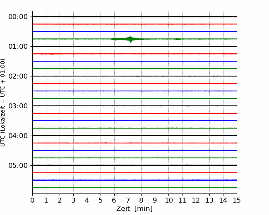Click the green seismic event burst at minute 7
This screenshot has width=269, height=215.
coord(128,39)
